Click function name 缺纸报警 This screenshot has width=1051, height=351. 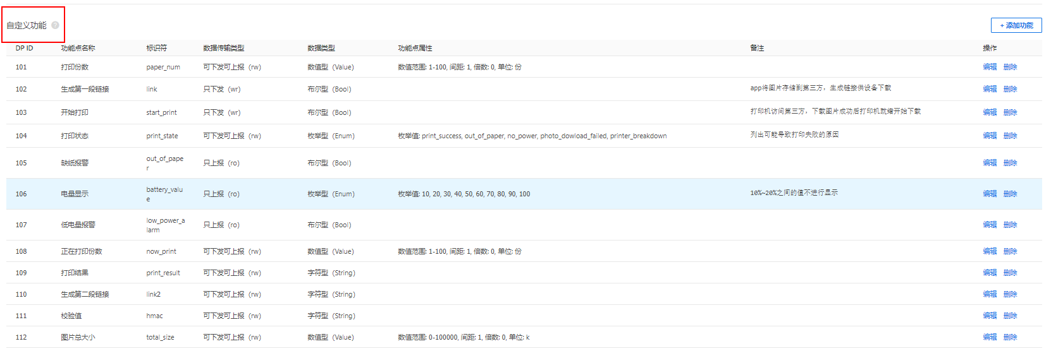click(75, 163)
